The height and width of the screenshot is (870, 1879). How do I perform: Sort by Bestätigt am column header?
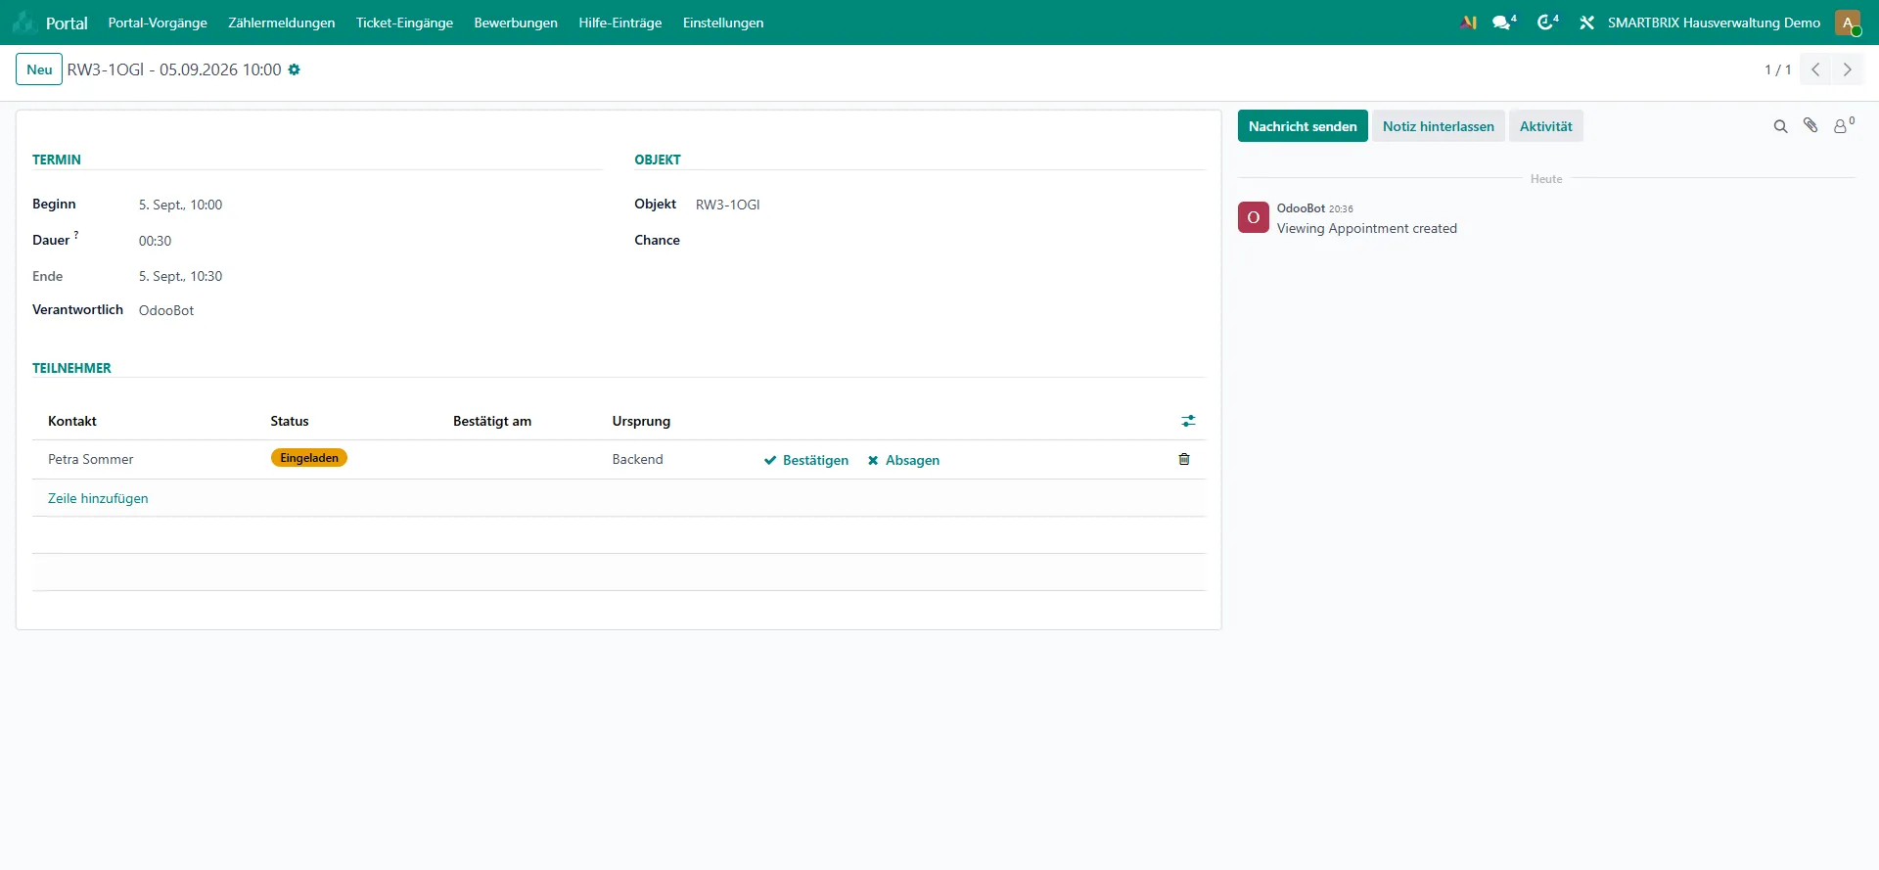pyautogui.click(x=492, y=421)
